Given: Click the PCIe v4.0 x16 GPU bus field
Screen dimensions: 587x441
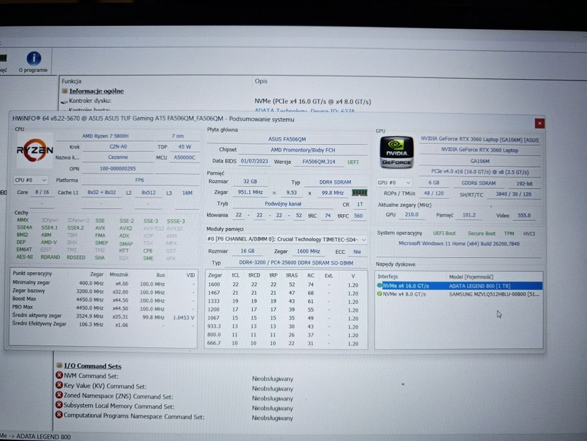Looking at the screenshot, I should [480, 172].
